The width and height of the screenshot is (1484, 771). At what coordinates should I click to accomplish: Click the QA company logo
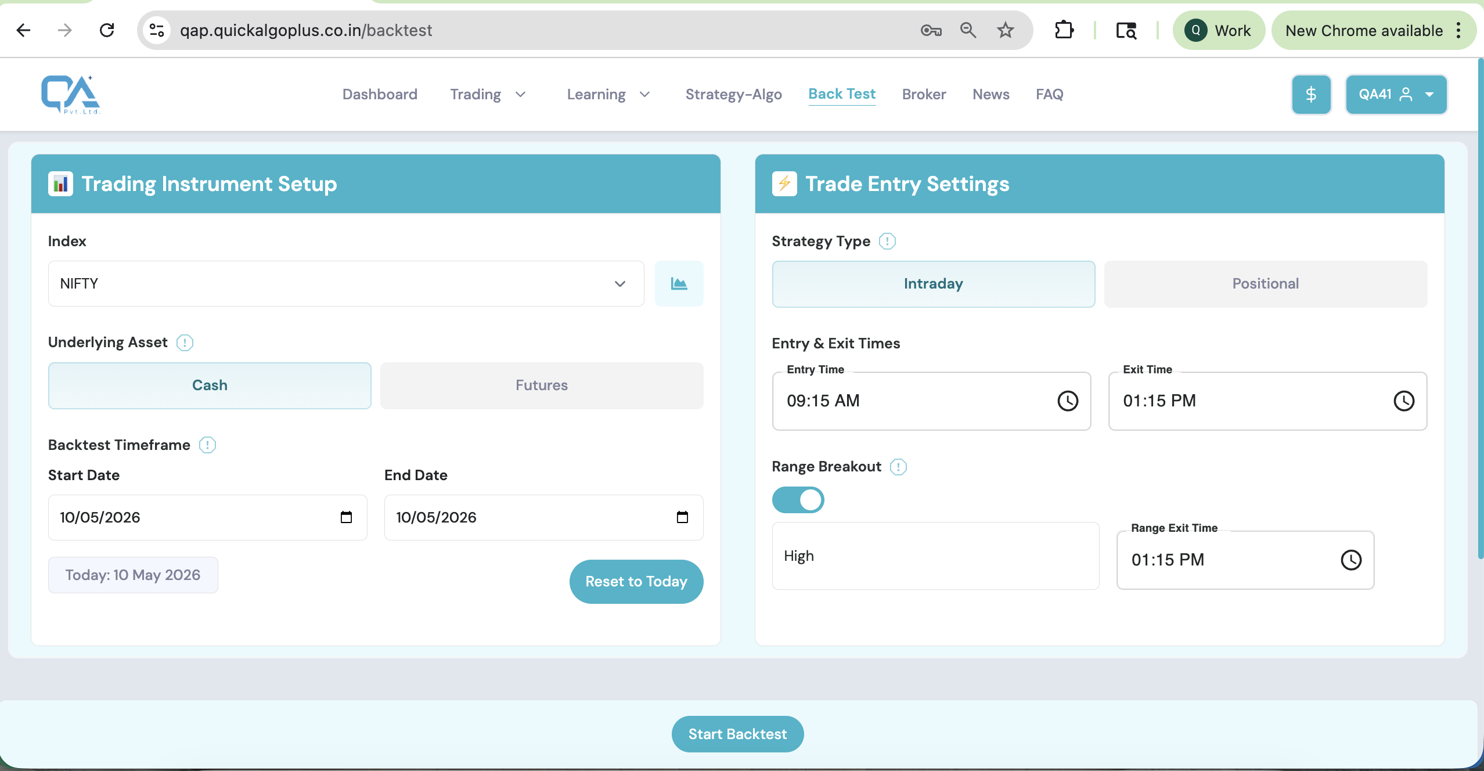[70, 94]
